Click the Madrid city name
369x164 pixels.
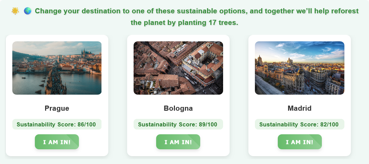(x=299, y=108)
